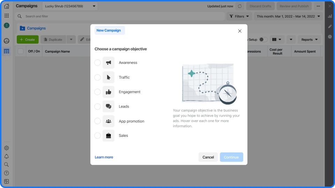This screenshot has width=335, height=188.
Task: Click the Search and filter field
Action: [x=120, y=16]
